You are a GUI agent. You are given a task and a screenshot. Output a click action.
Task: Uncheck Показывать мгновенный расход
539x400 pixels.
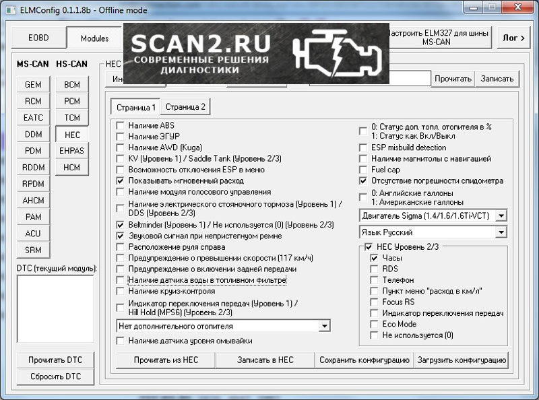(x=120, y=180)
